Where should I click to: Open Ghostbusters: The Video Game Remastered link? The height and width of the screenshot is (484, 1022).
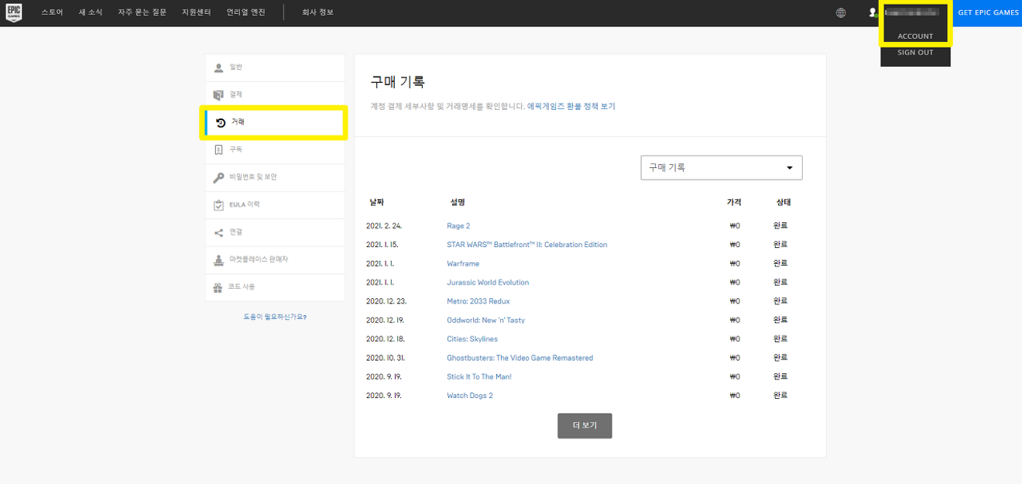tap(520, 358)
